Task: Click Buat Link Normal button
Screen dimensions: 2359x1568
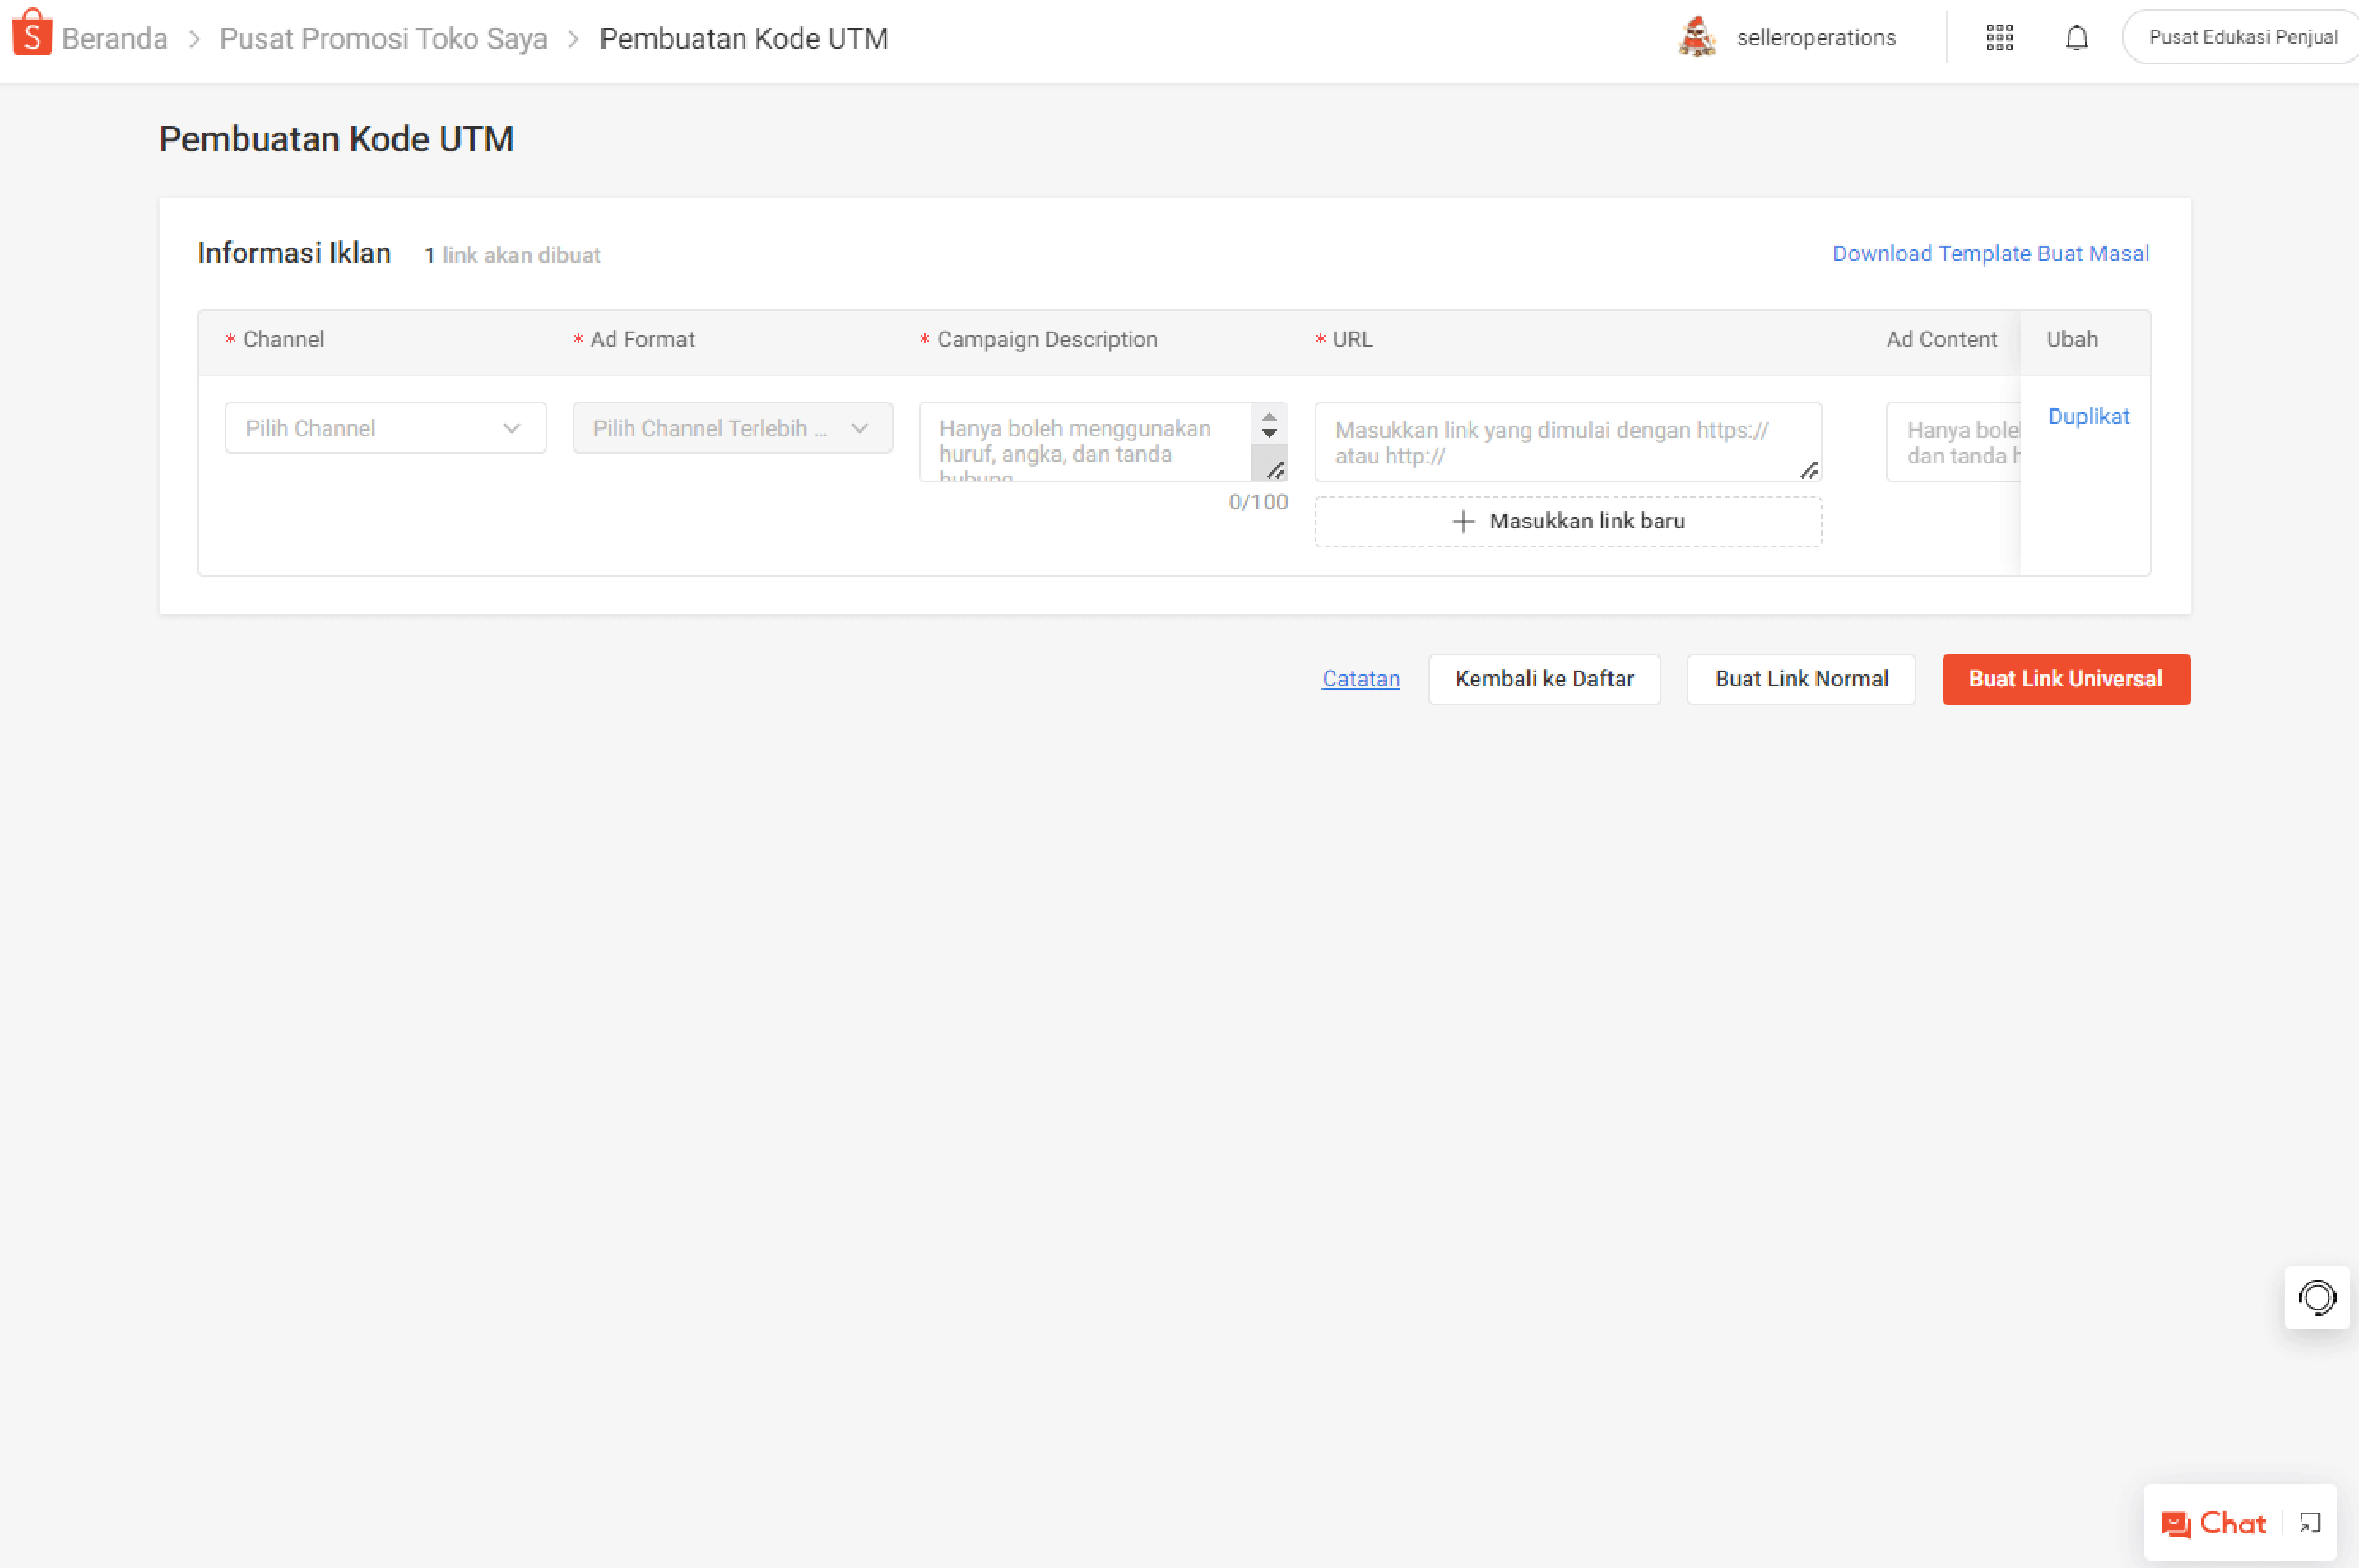Action: tap(1800, 679)
